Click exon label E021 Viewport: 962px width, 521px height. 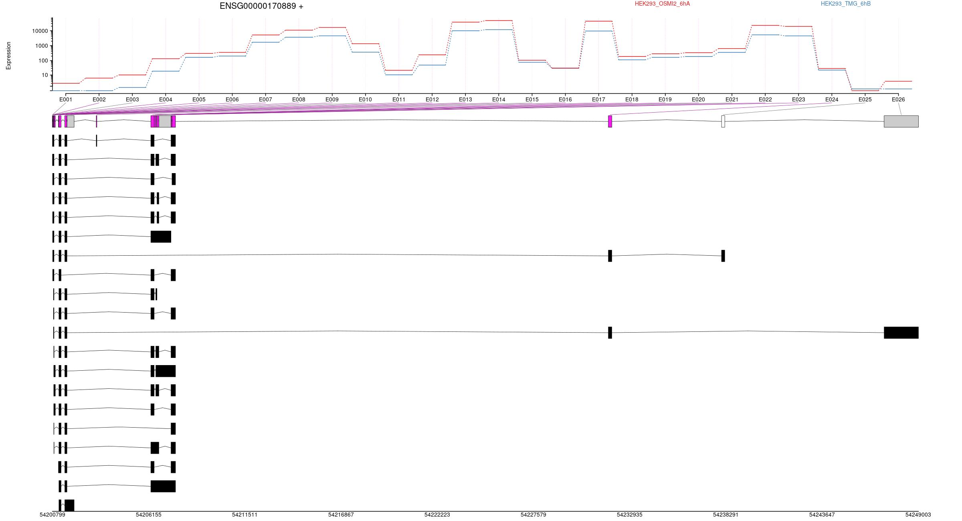[732, 99]
